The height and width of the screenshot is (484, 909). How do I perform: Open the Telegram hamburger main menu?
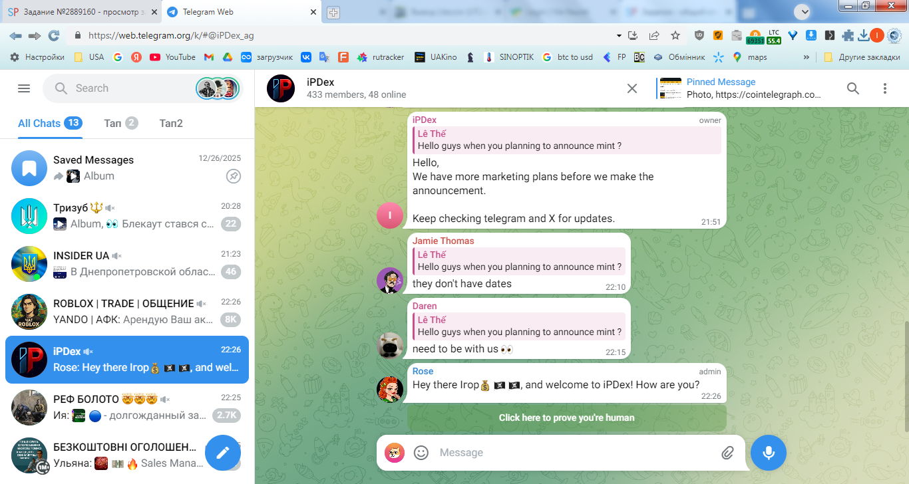[24, 88]
